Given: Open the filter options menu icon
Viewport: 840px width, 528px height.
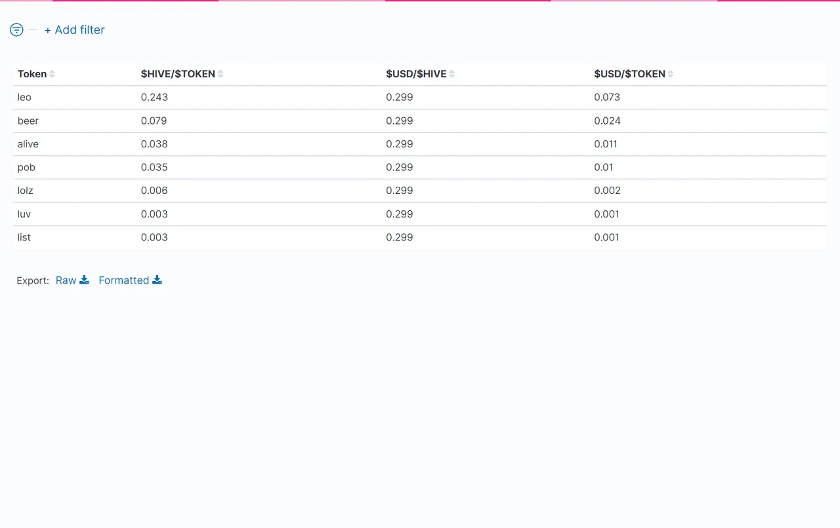Looking at the screenshot, I should pyautogui.click(x=16, y=29).
